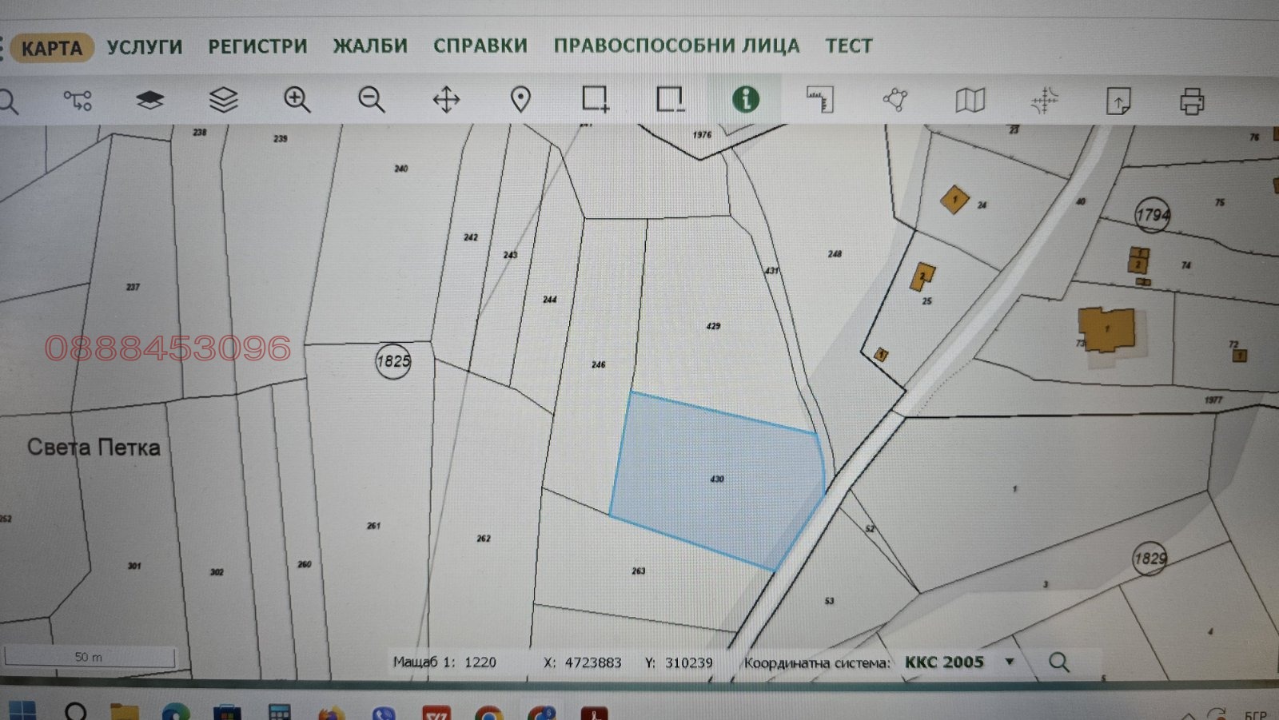Select the location marker tool

coord(521,100)
